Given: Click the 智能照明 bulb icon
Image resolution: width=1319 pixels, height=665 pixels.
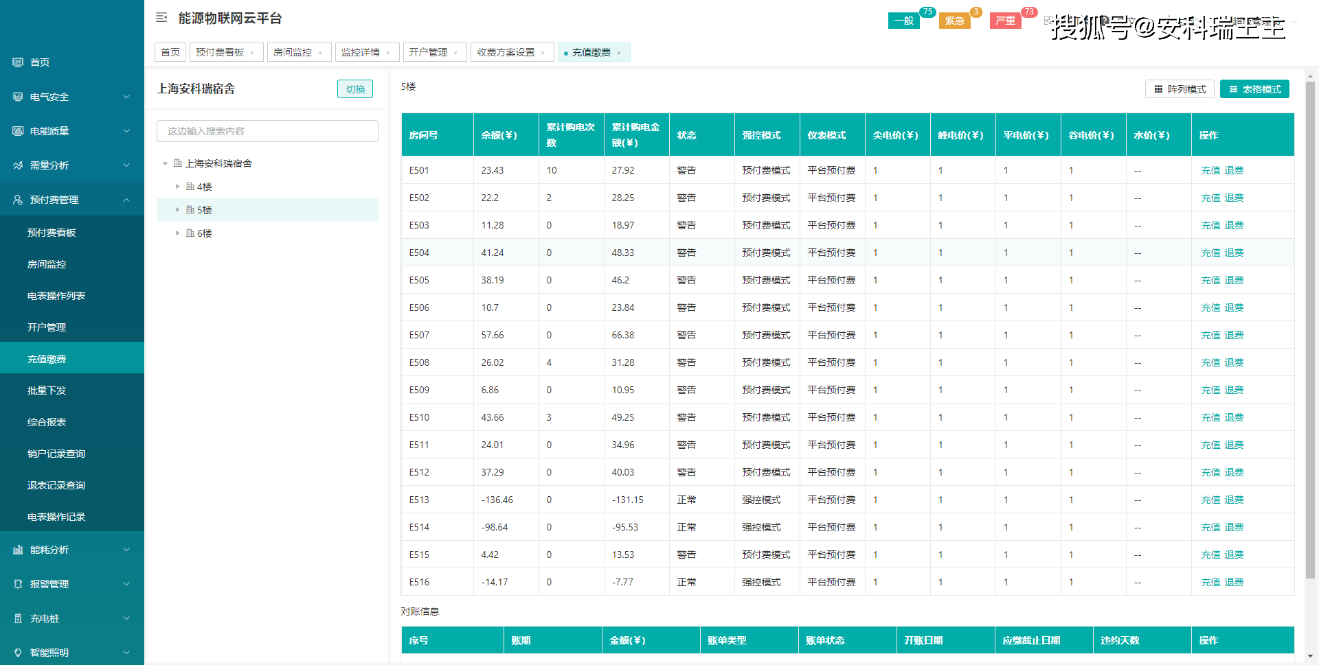Looking at the screenshot, I should click(x=18, y=653).
